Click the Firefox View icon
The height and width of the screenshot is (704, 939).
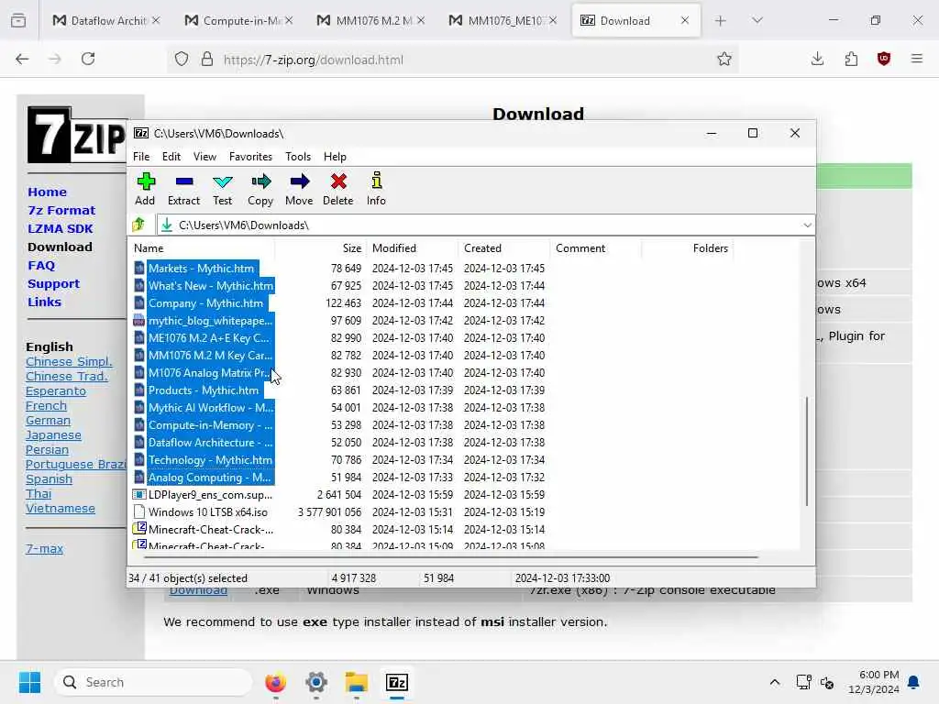[x=18, y=20]
